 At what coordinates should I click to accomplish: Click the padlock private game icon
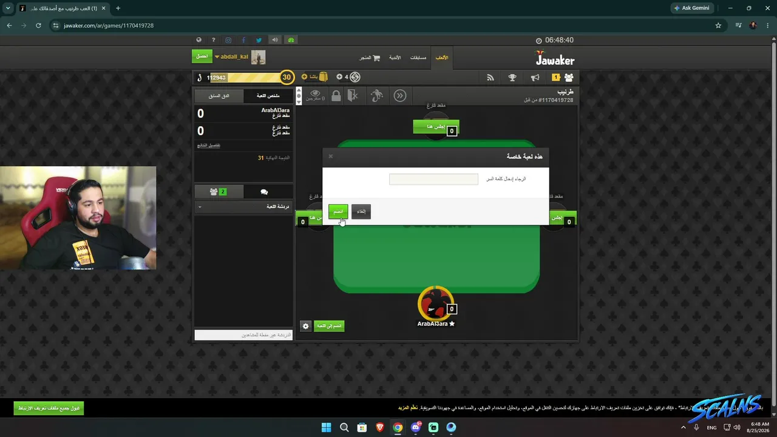click(336, 95)
